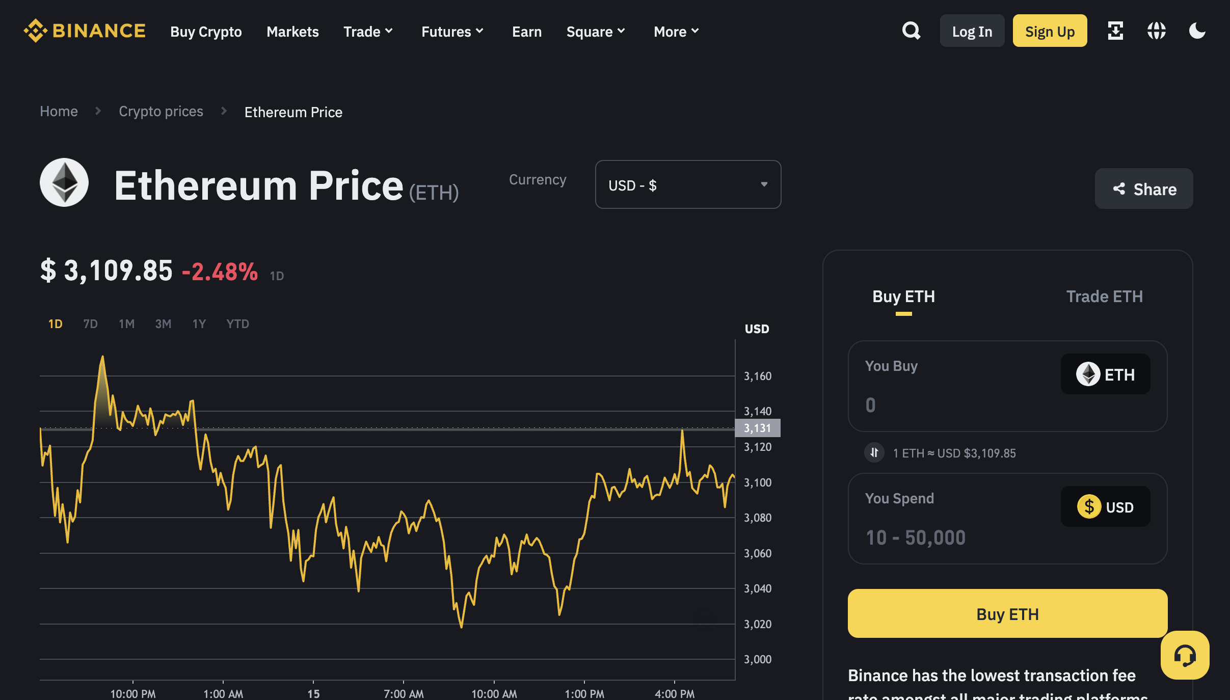Image resolution: width=1230 pixels, height=700 pixels.
Task: Click the Ethereum coin logo
Action: pyautogui.click(x=64, y=182)
